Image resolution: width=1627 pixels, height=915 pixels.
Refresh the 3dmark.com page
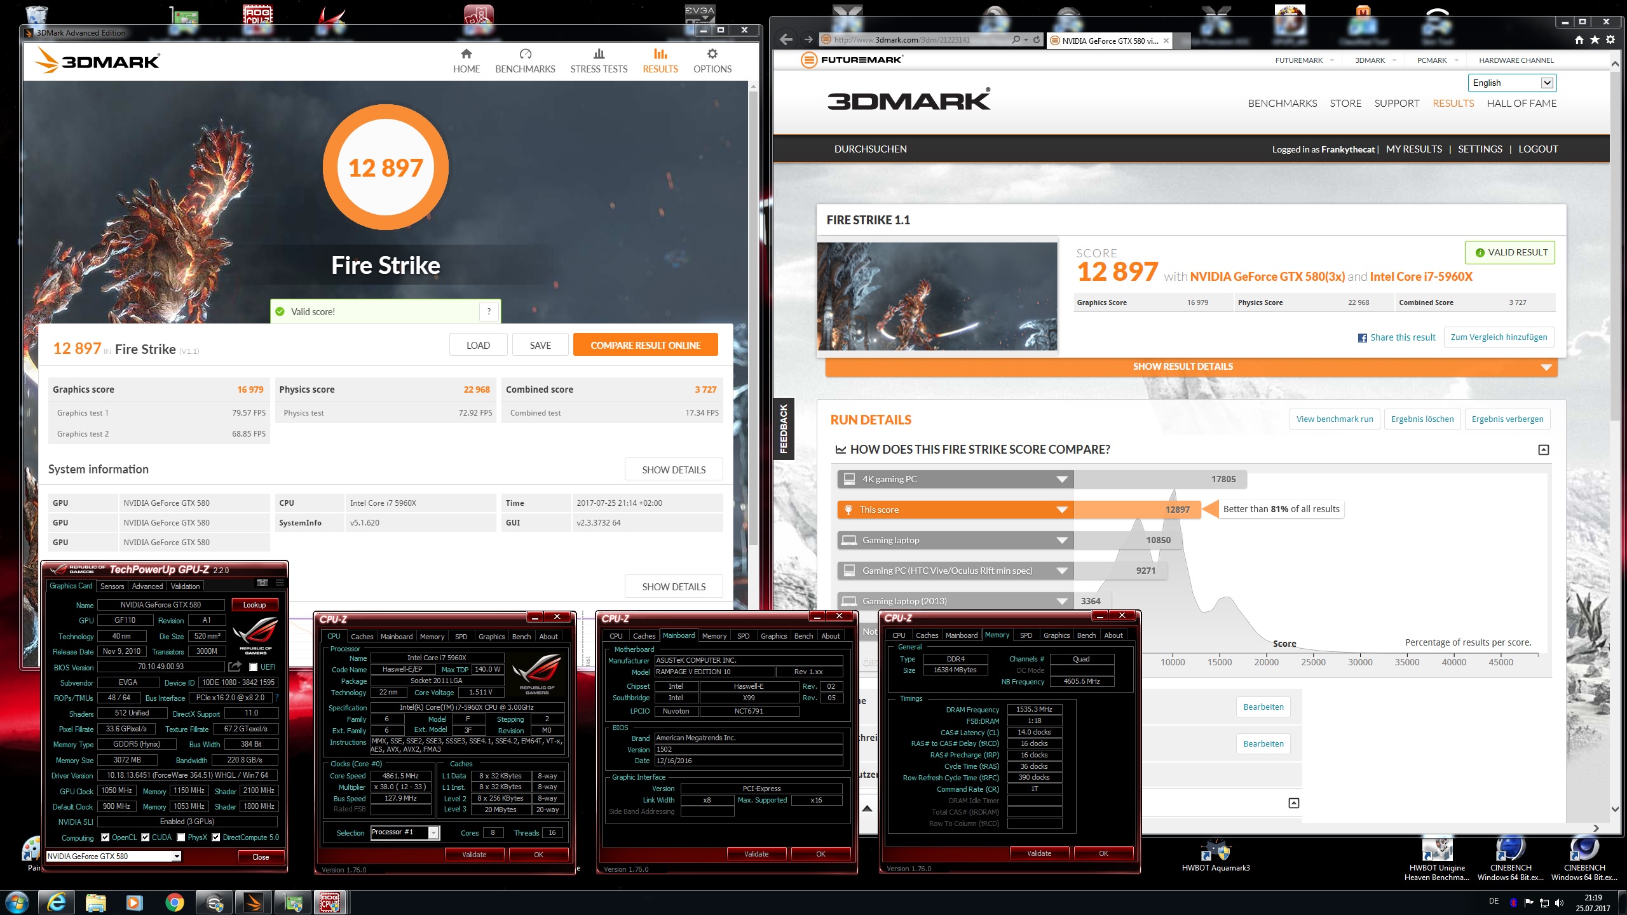click(x=1037, y=39)
